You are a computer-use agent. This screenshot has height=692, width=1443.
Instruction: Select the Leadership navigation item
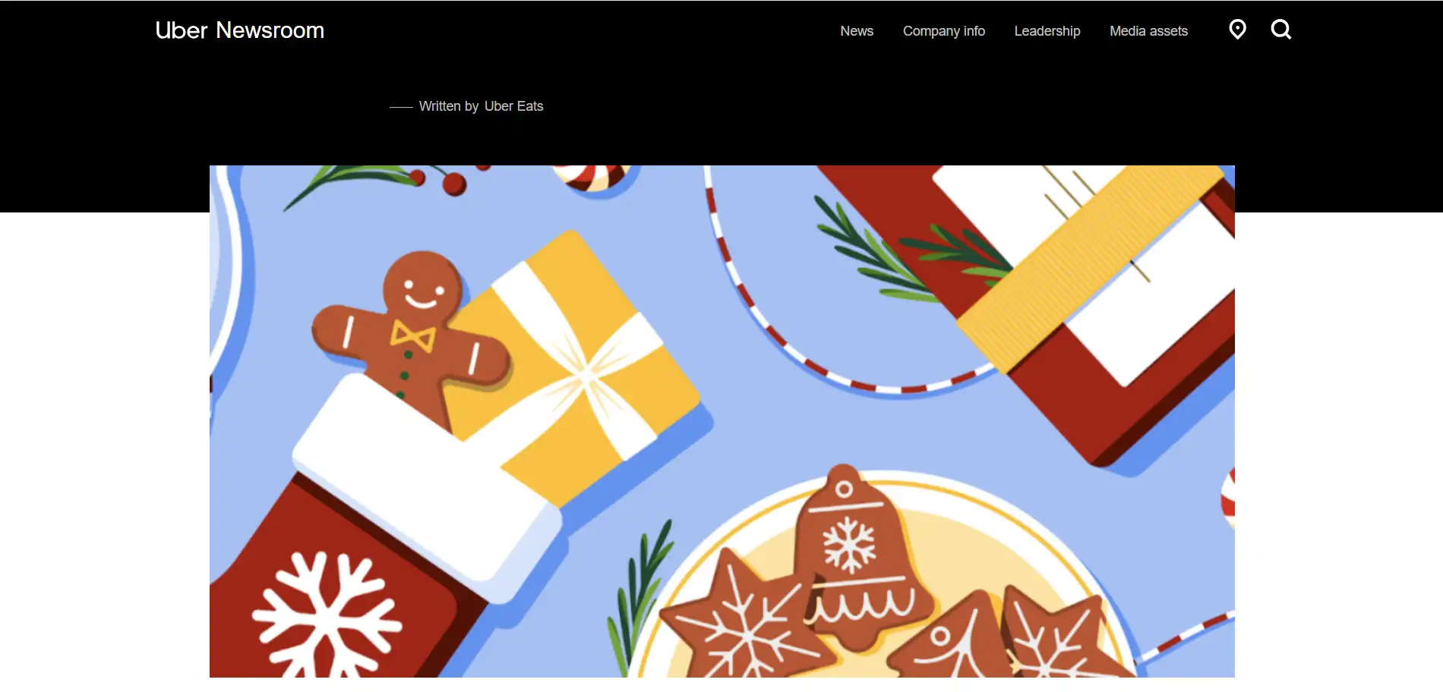click(1047, 31)
